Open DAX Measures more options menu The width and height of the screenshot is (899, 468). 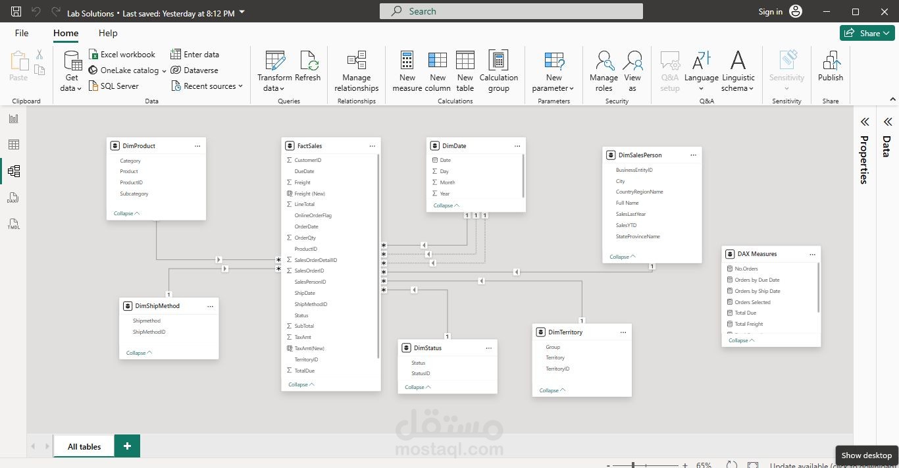click(812, 254)
